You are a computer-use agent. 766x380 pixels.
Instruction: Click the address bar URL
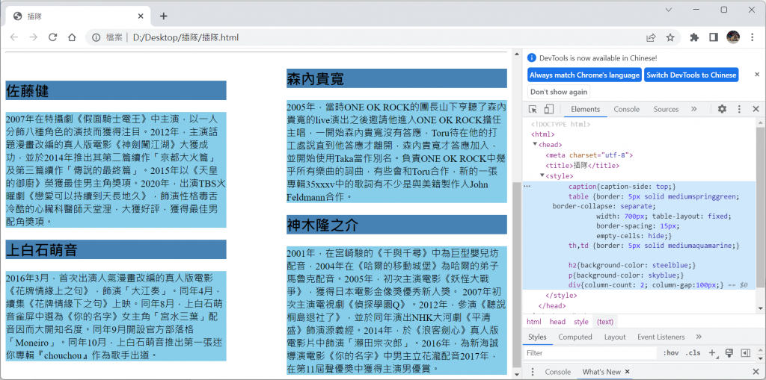tap(186, 37)
